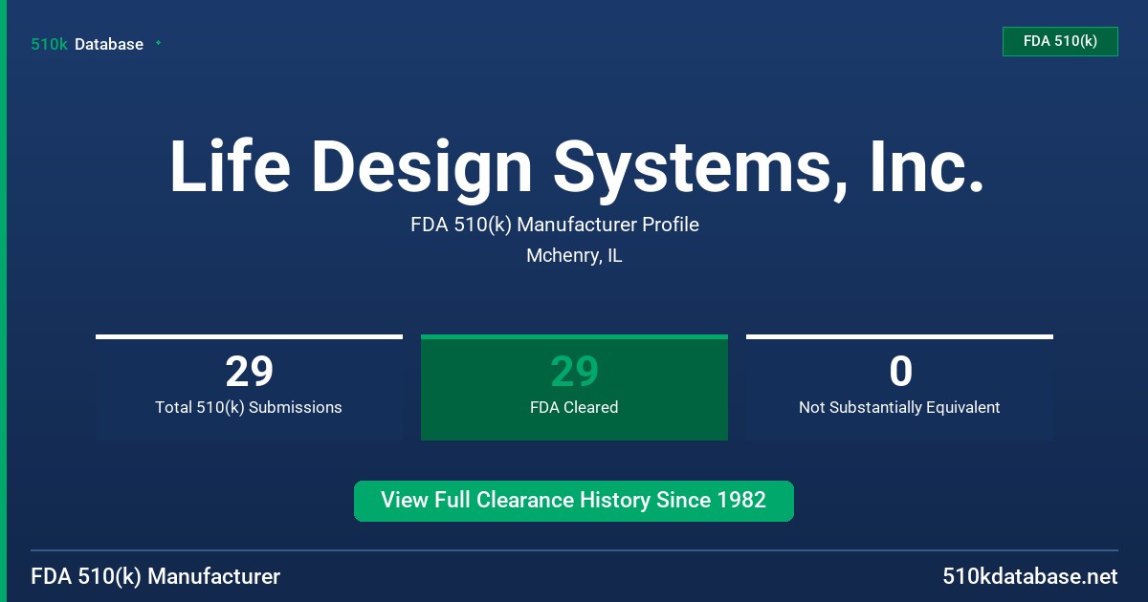Screen dimensions: 1148x602
Task: Select the FDA Cleared card
Action: [x=574, y=387]
